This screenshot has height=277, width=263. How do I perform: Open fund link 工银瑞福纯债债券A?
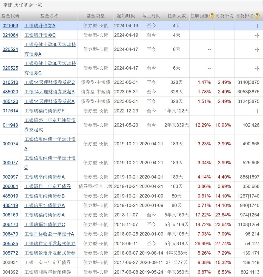click(x=44, y=215)
